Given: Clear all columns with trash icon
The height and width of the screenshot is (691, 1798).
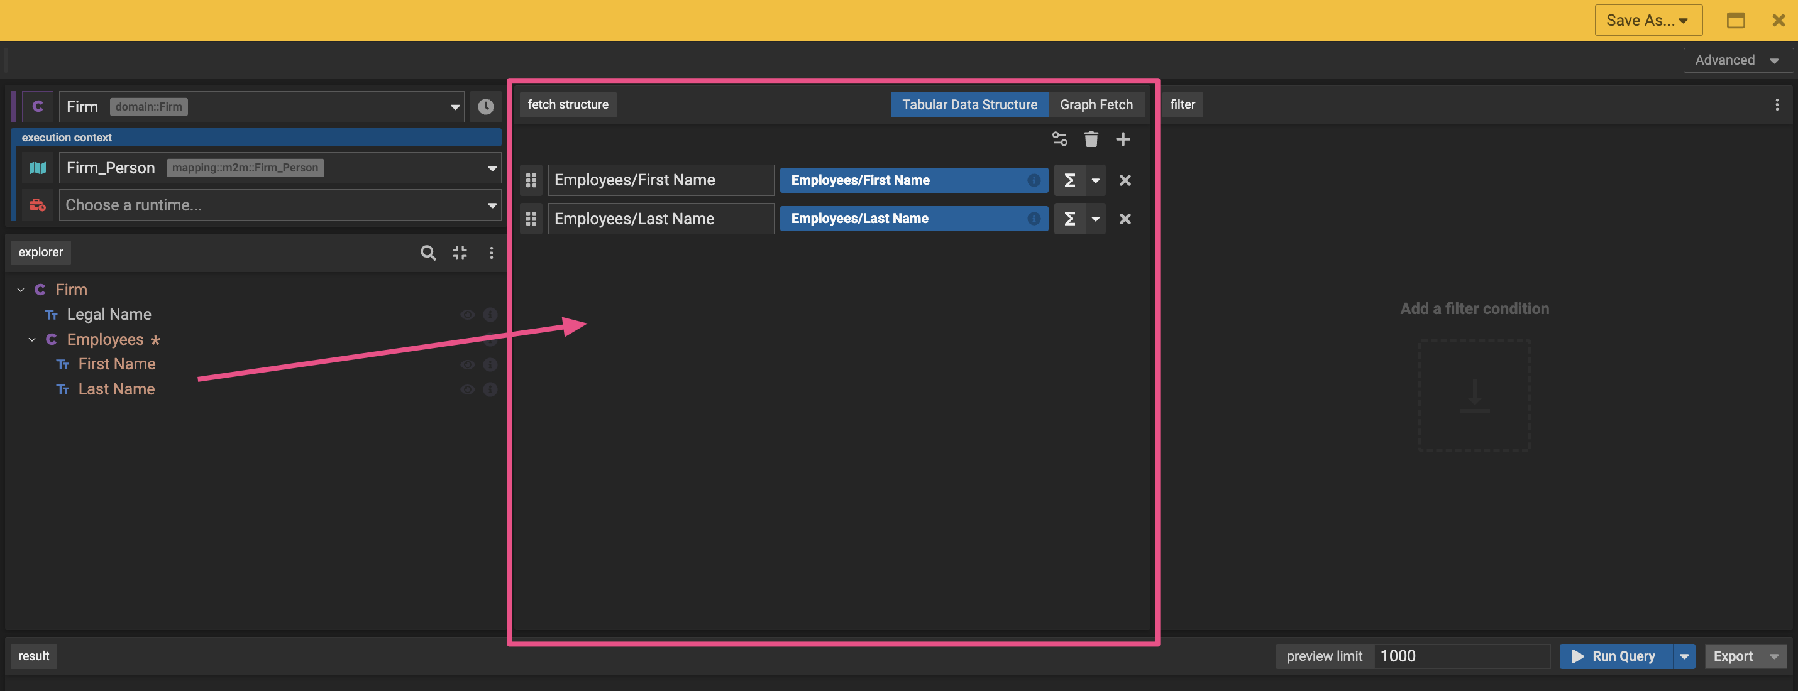Looking at the screenshot, I should [1090, 139].
